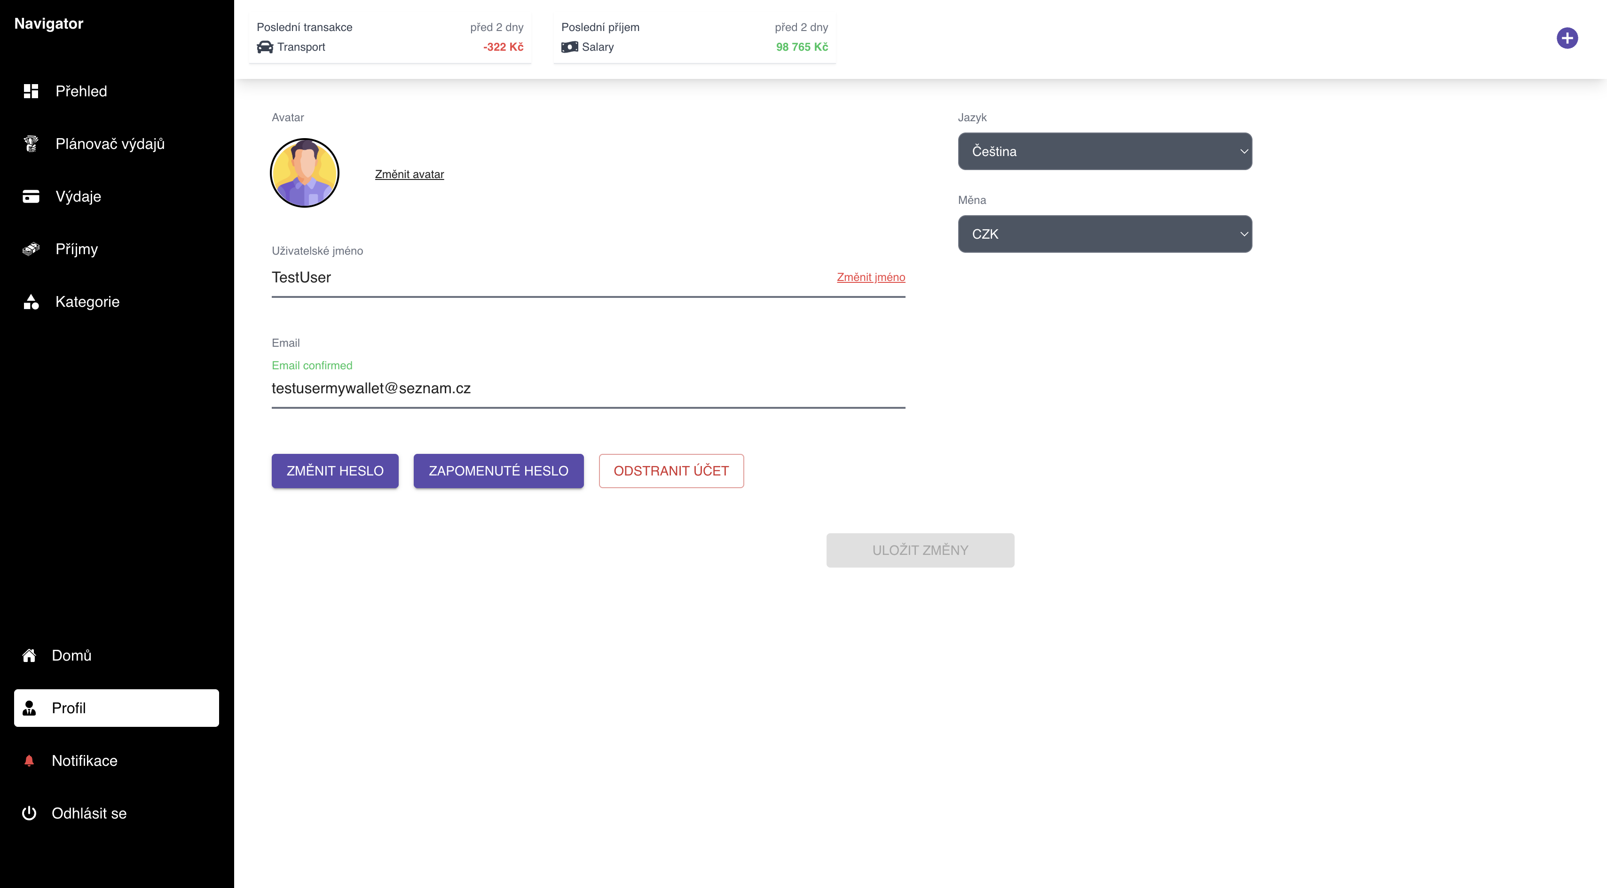
Task: Click the Odhlásit se power icon
Action: (29, 813)
